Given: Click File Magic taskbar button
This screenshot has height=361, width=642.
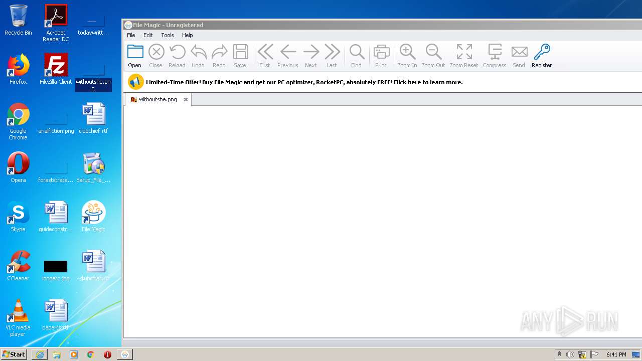Looking at the screenshot, I should (x=125, y=354).
